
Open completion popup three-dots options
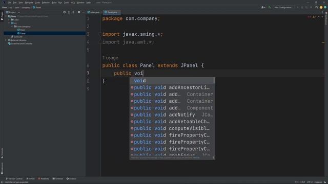coord(213,158)
